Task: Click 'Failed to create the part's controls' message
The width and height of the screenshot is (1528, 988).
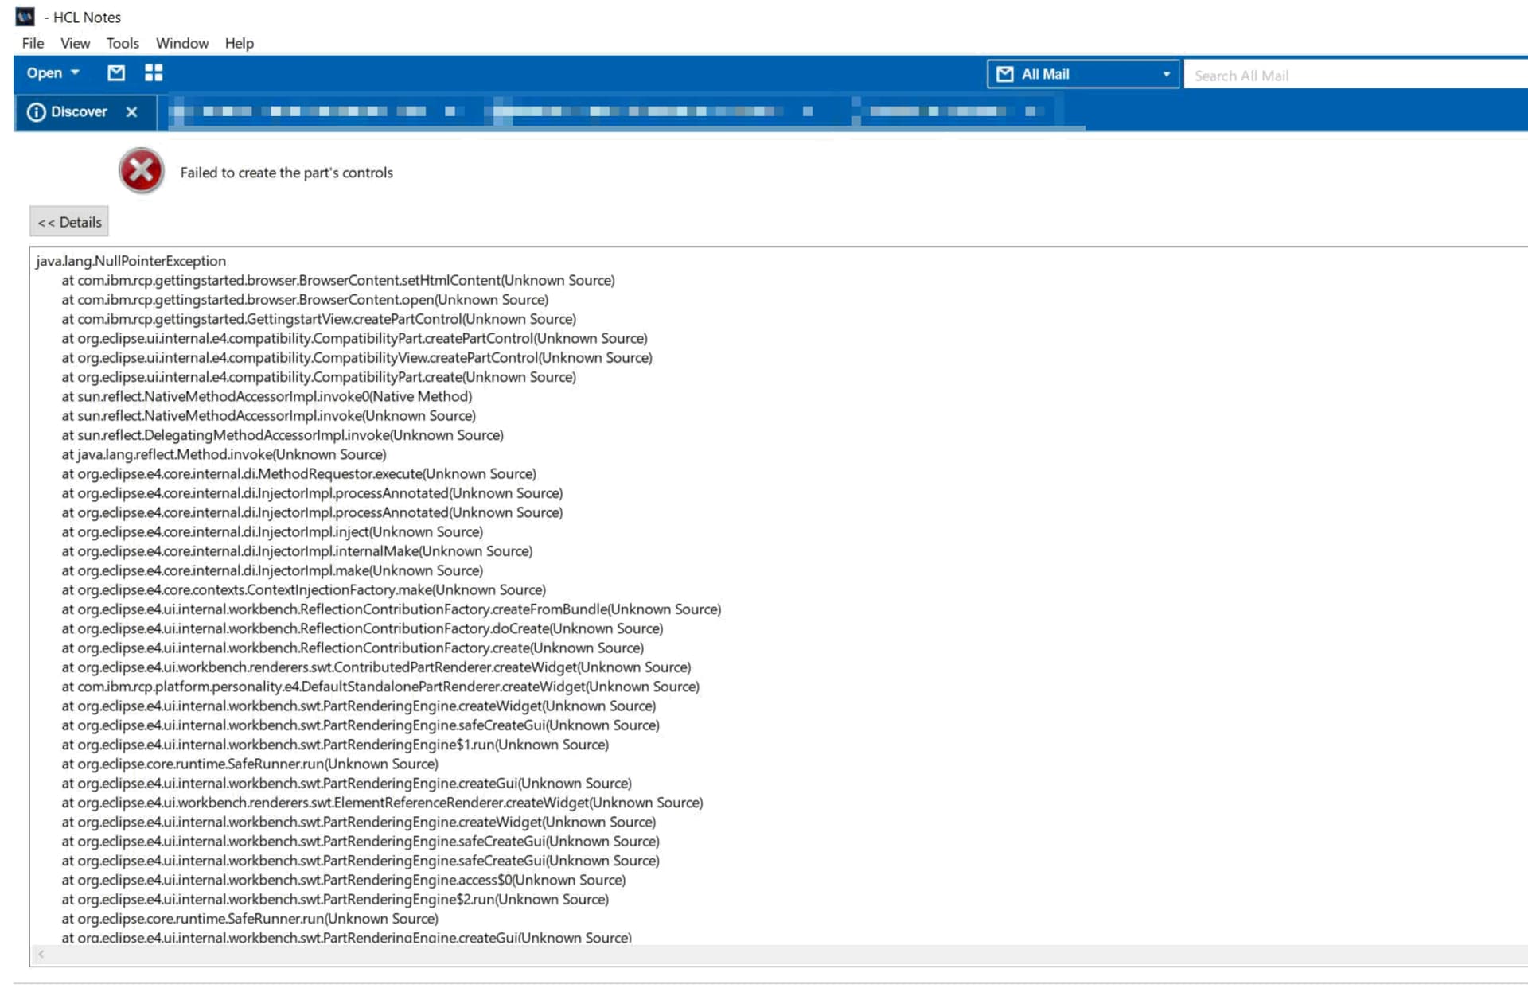Action: point(286,173)
